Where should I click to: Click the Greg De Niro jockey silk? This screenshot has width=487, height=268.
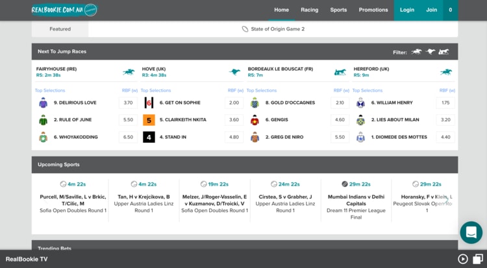click(255, 137)
